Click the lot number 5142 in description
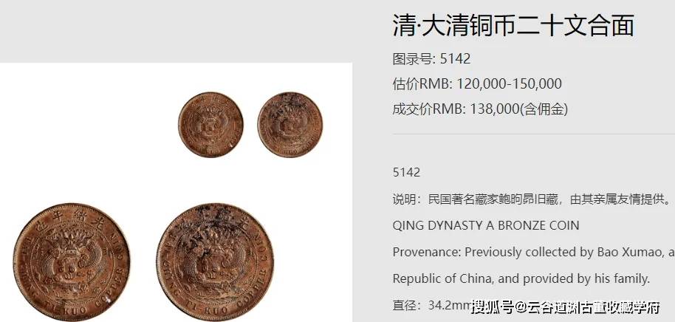 coord(406,173)
